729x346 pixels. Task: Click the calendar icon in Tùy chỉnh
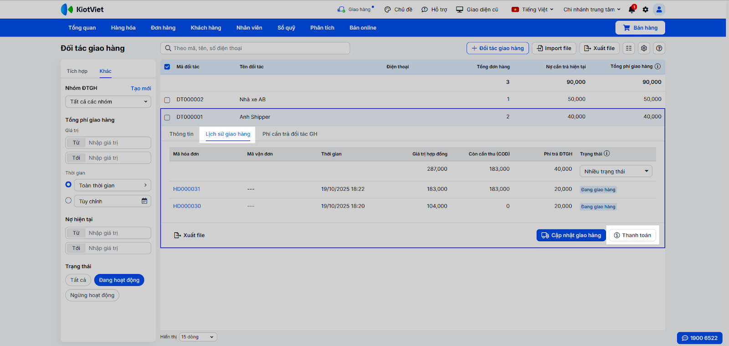(x=144, y=201)
